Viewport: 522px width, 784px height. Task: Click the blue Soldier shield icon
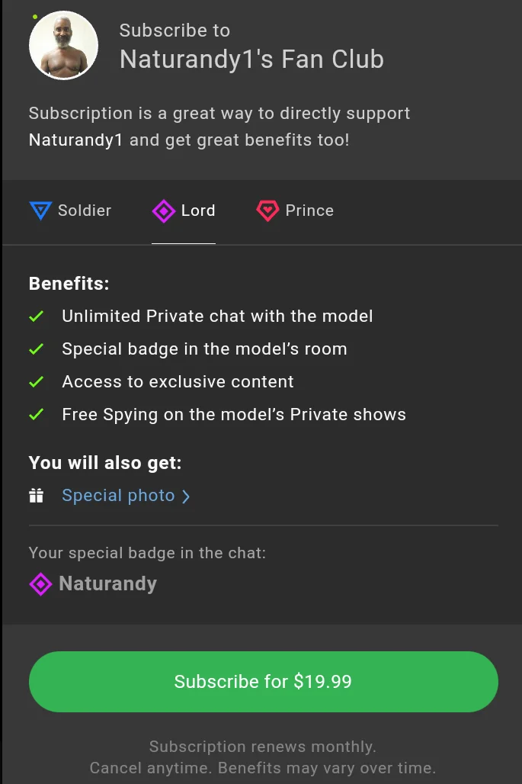[x=40, y=210]
